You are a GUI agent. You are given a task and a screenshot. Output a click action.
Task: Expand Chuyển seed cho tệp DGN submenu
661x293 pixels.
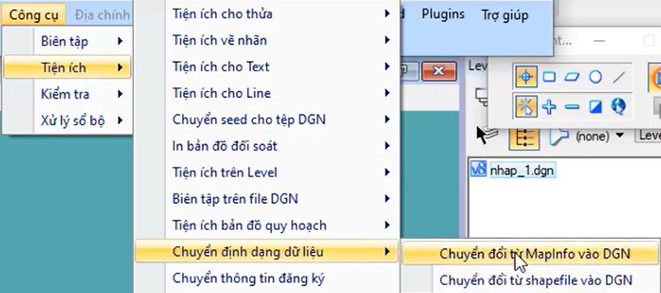[x=267, y=120]
